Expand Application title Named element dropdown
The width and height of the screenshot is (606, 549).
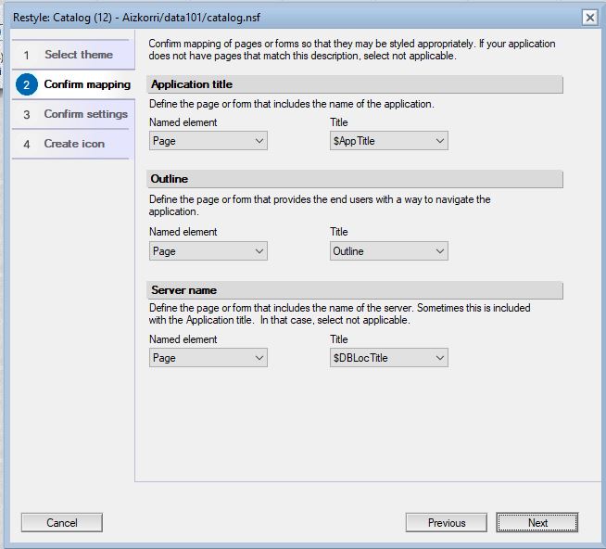208,141
